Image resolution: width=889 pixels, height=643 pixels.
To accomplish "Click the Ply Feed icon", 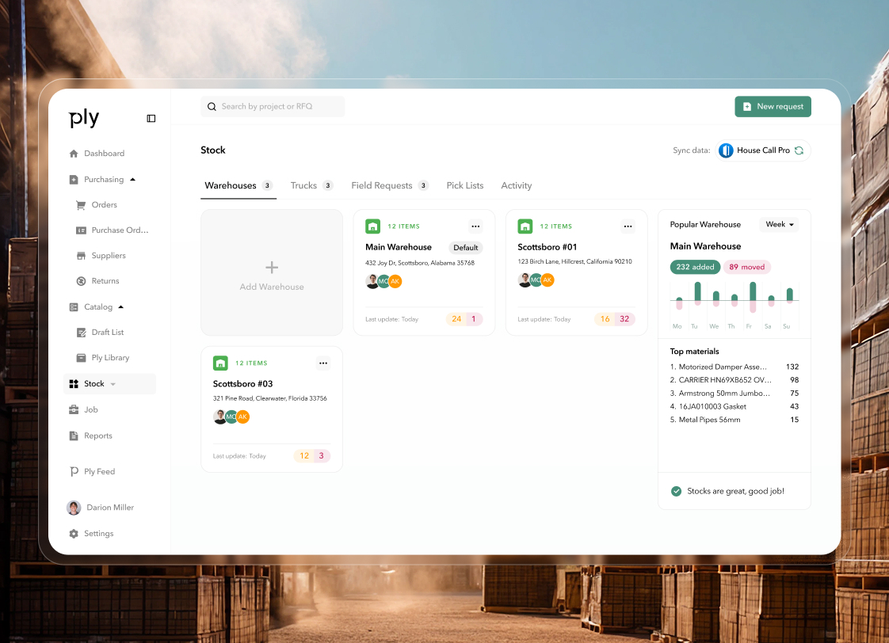I will pyautogui.click(x=74, y=471).
